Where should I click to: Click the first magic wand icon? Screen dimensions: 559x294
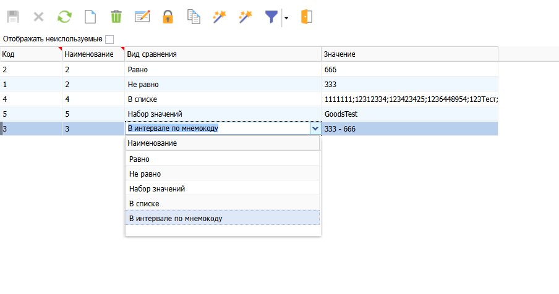point(220,17)
